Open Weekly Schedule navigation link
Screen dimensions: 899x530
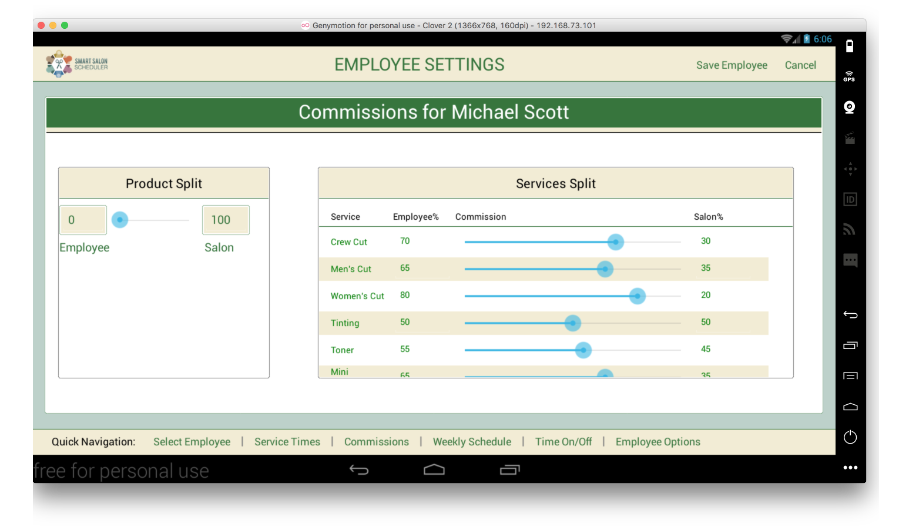tap(472, 442)
